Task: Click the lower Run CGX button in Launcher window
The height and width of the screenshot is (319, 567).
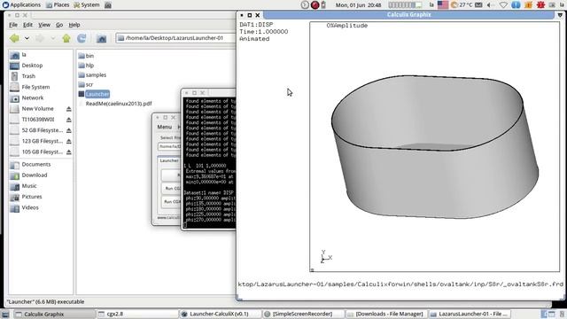Action: 172,202
